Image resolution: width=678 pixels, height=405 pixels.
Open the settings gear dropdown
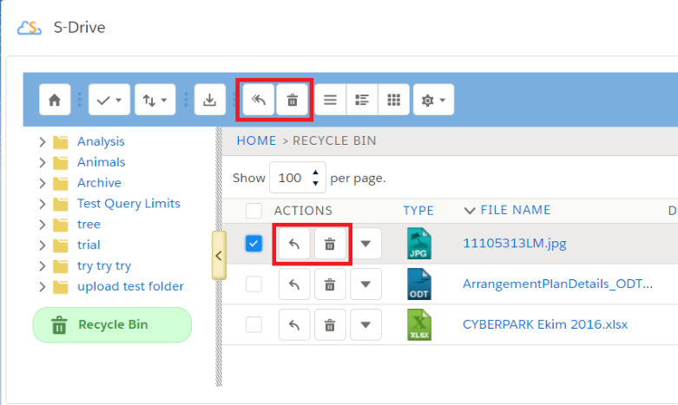432,101
